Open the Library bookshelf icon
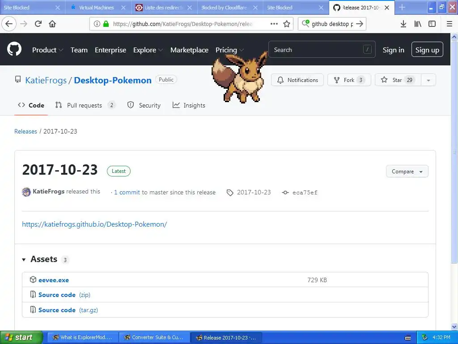Screen dimensions: 458x344 418,24
